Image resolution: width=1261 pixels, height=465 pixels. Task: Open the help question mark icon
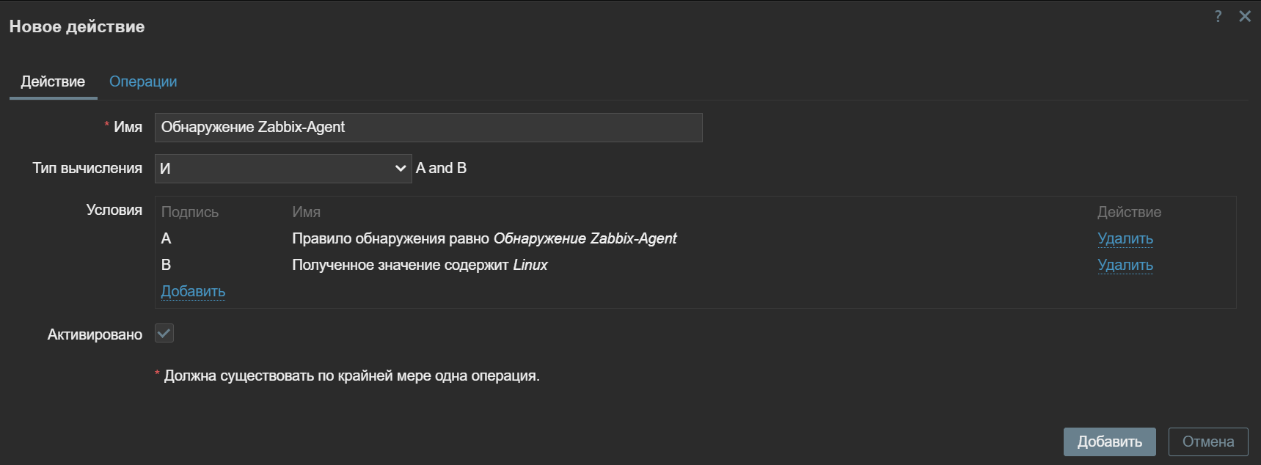1218,16
